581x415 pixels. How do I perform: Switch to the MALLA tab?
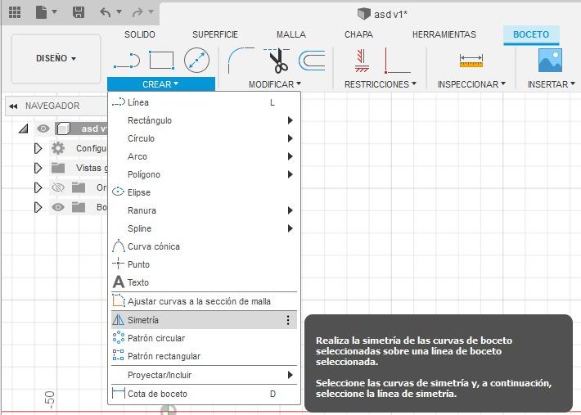coord(291,35)
